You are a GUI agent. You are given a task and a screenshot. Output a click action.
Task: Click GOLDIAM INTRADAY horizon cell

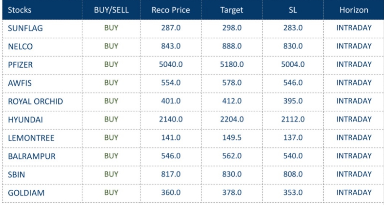click(x=354, y=193)
